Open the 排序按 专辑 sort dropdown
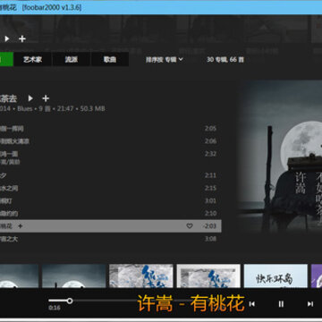 coord(165,60)
